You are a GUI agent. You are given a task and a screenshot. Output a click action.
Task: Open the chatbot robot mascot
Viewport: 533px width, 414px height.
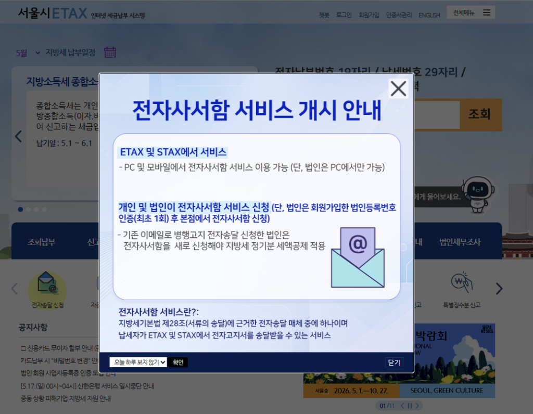479,195
